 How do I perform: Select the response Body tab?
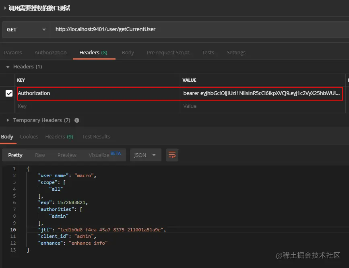point(7,137)
